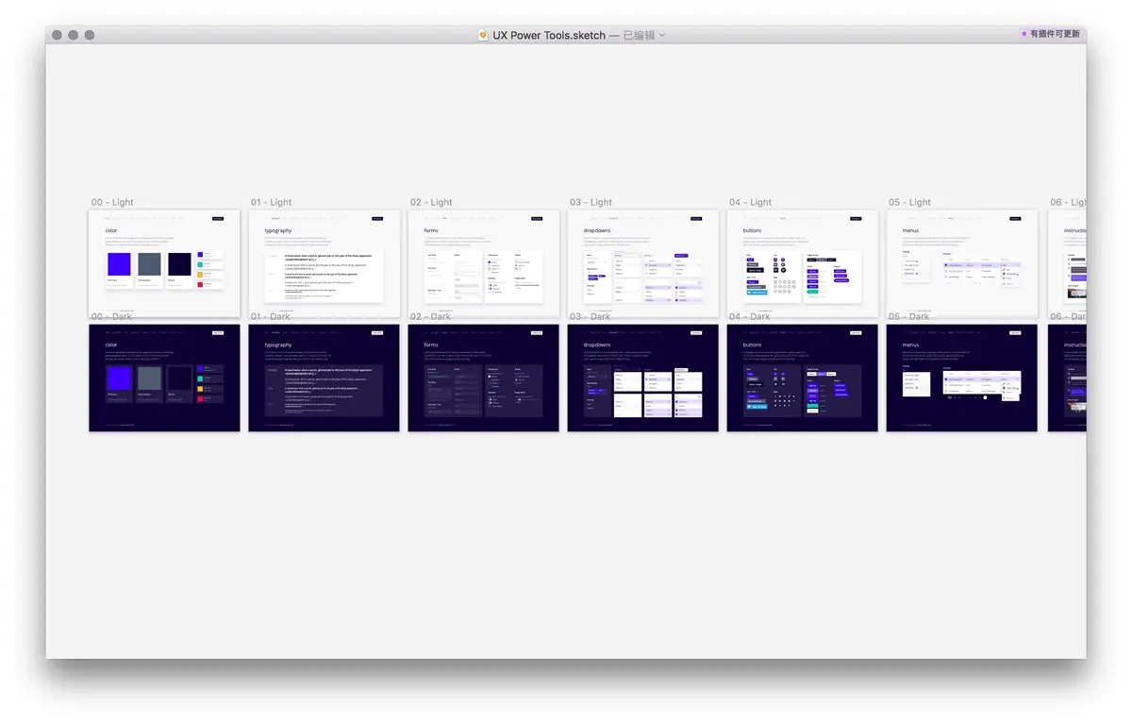Pick the Black swatch in 00 - Light

pyautogui.click(x=179, y=264)
